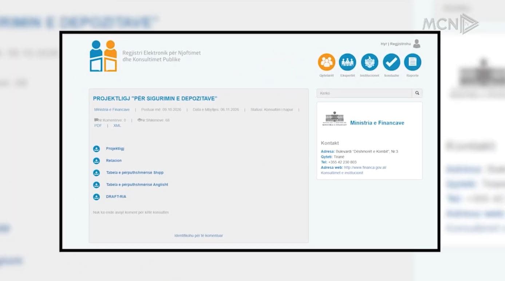This screenshot has width=505, height=281.
Task: Click Statusi: Konsultim i hapur text
Action: point(272,110)
